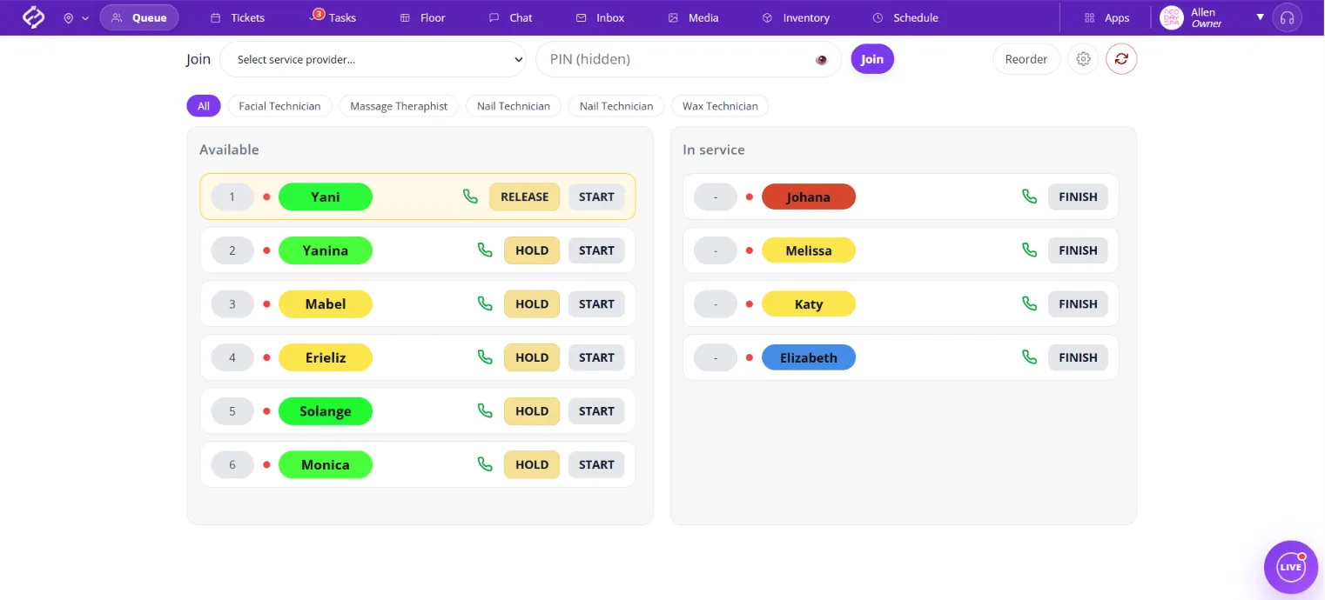Open queue settings gear icon
This screenshot has width=1325, height=600.
tap(1083, 59)
